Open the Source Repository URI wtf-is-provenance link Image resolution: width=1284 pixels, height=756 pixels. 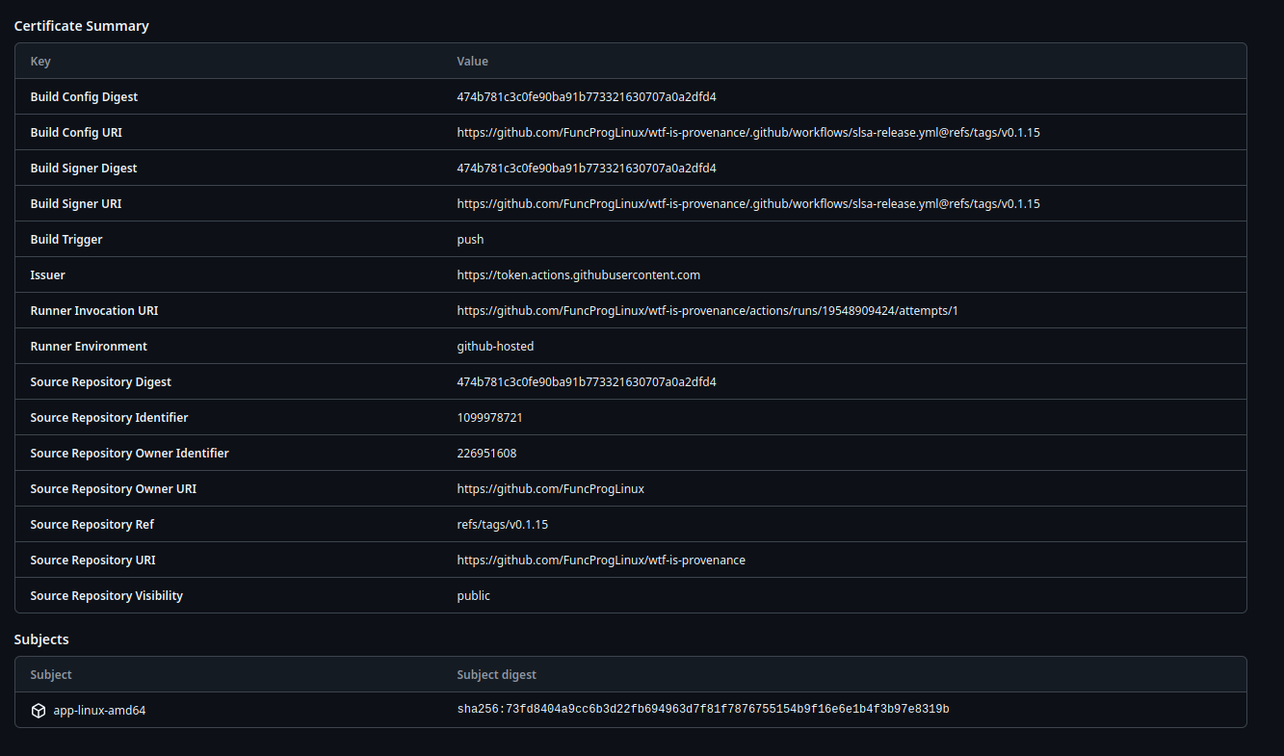point(600,560)
